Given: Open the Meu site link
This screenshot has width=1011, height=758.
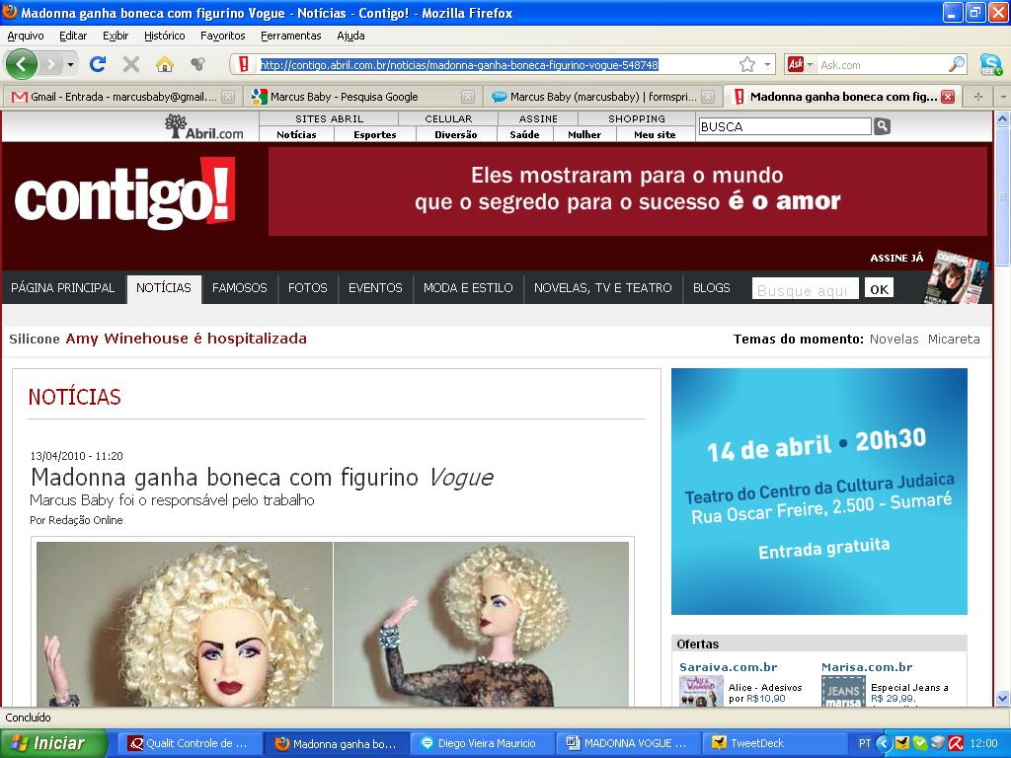Looking at the screenshot, I should (x=655, y=134).
